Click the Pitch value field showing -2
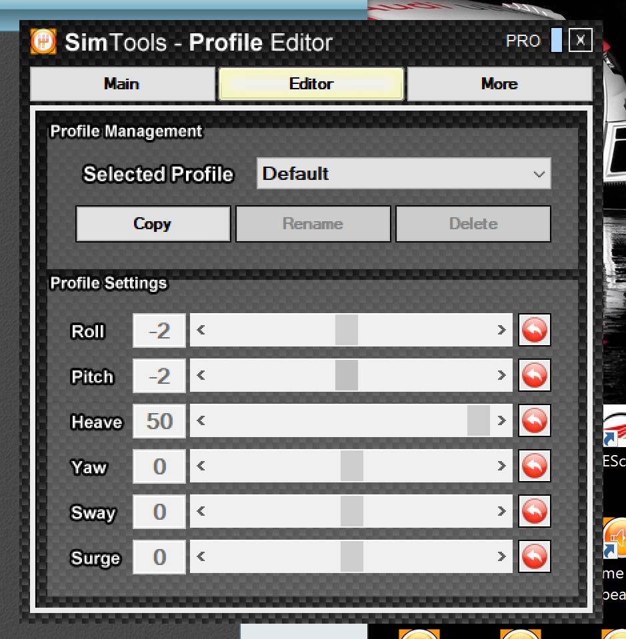 coord(159,375)
